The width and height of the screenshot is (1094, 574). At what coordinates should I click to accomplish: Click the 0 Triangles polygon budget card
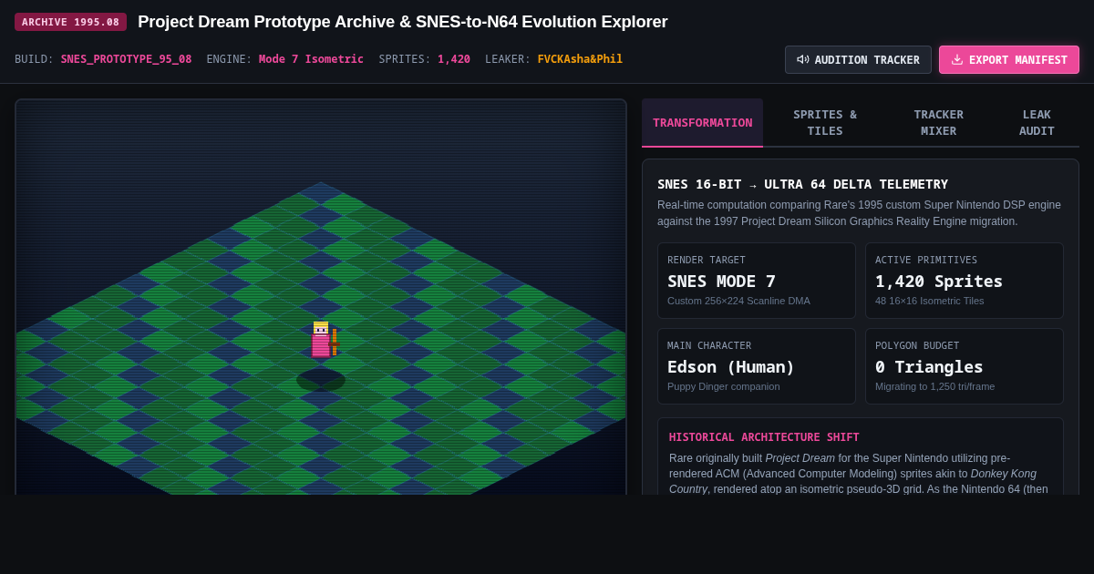(964, 366)
